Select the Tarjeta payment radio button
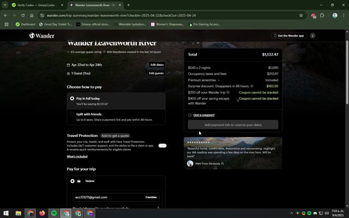 (73, 181)
